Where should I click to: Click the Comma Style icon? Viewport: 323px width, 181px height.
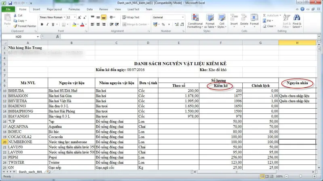pos(169,25)
